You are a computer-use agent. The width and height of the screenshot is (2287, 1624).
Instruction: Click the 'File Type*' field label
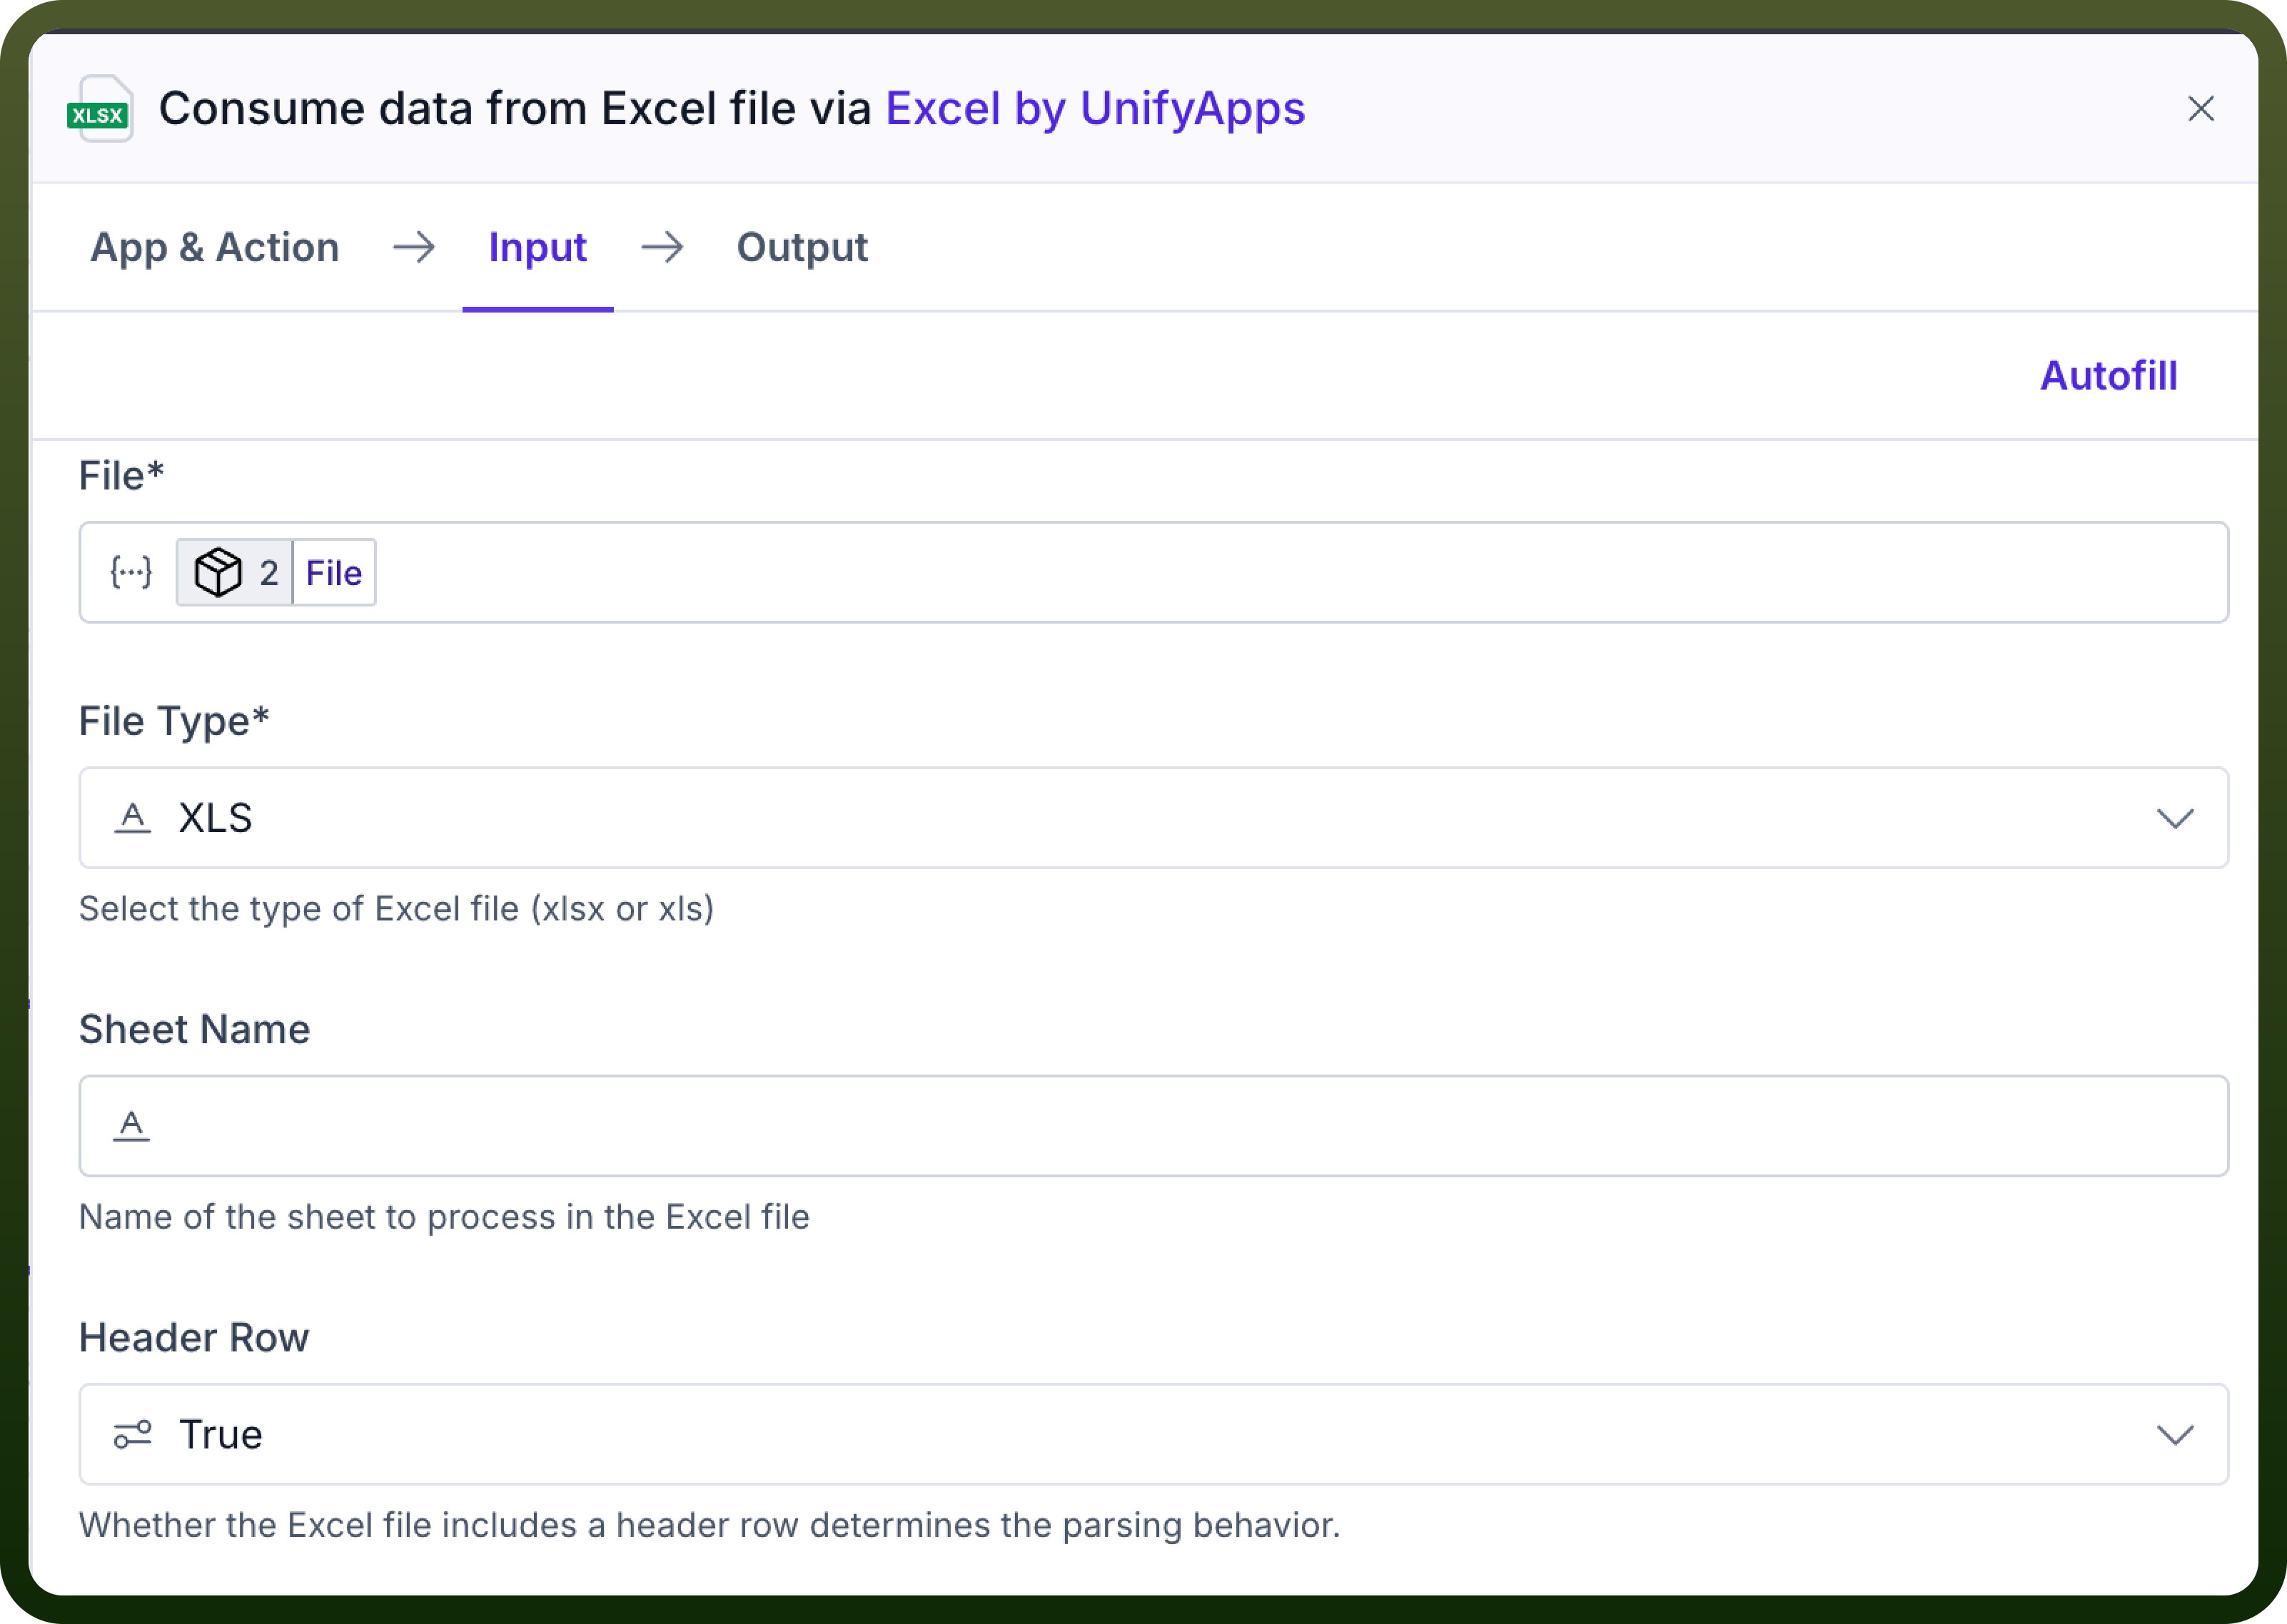tap(174, 721)
